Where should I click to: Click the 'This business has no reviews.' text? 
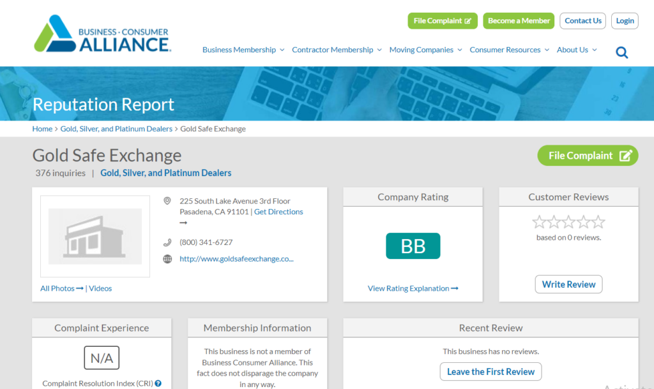pos(491,351)
